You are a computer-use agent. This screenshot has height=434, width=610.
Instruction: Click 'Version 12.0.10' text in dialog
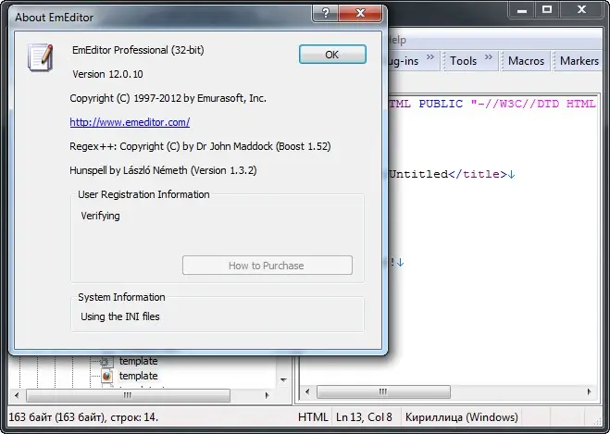(x=107, y=74)
